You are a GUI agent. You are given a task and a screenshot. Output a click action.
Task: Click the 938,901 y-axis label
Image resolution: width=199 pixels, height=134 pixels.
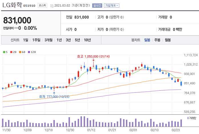coord(189,74)
